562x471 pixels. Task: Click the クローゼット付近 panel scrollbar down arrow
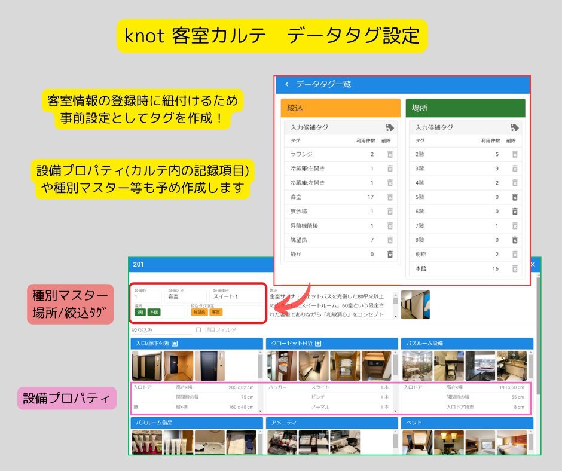[395, 411]
